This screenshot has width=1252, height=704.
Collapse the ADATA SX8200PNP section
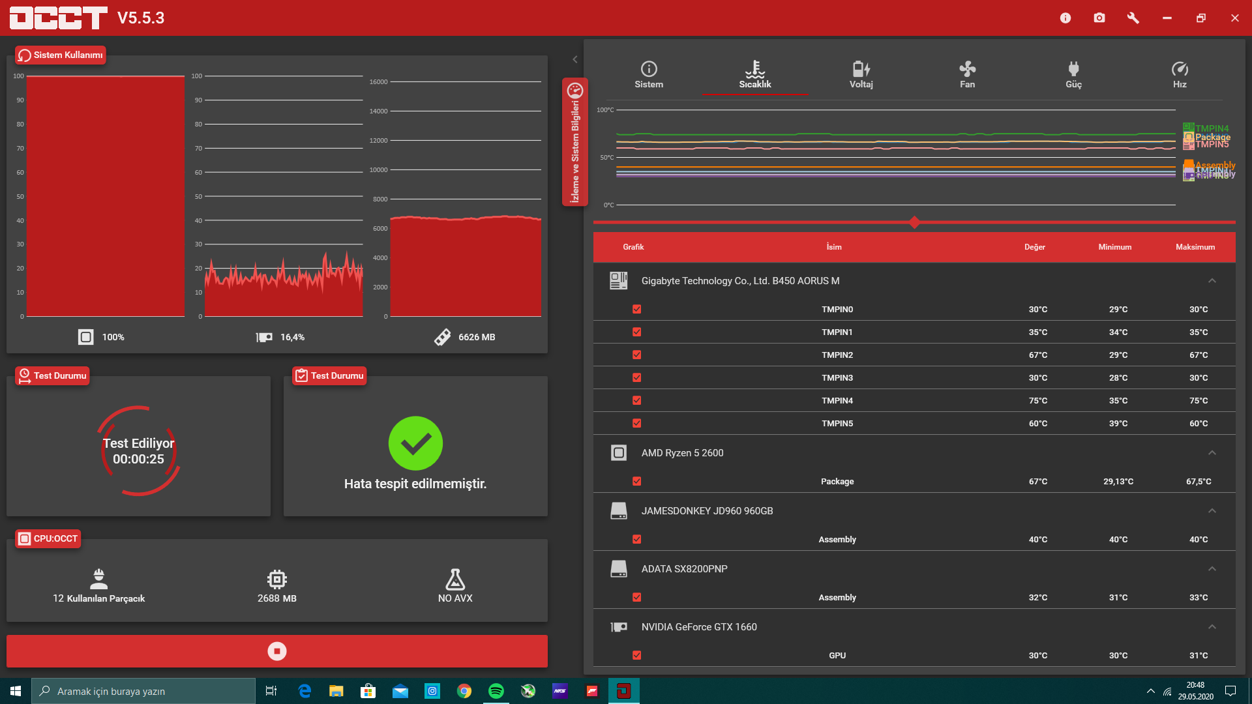1212,569
